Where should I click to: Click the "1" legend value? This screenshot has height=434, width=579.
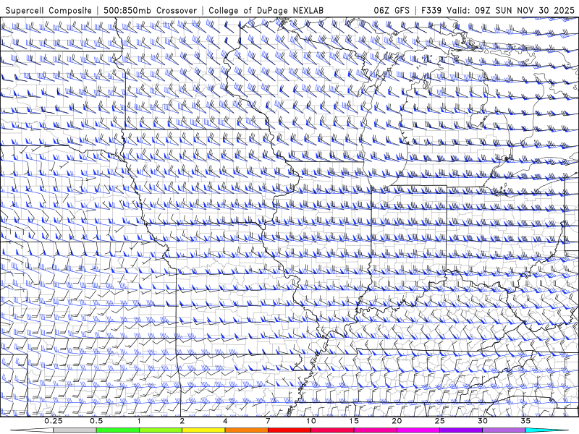(139, 421)
